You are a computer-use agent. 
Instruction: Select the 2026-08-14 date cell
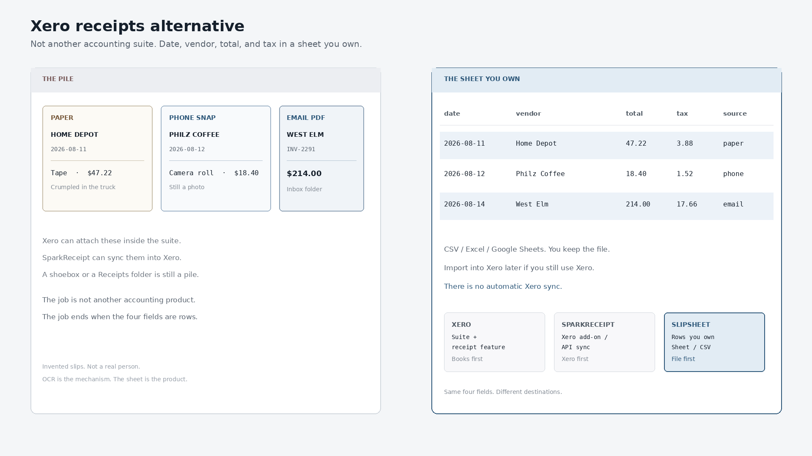[464, 204]
